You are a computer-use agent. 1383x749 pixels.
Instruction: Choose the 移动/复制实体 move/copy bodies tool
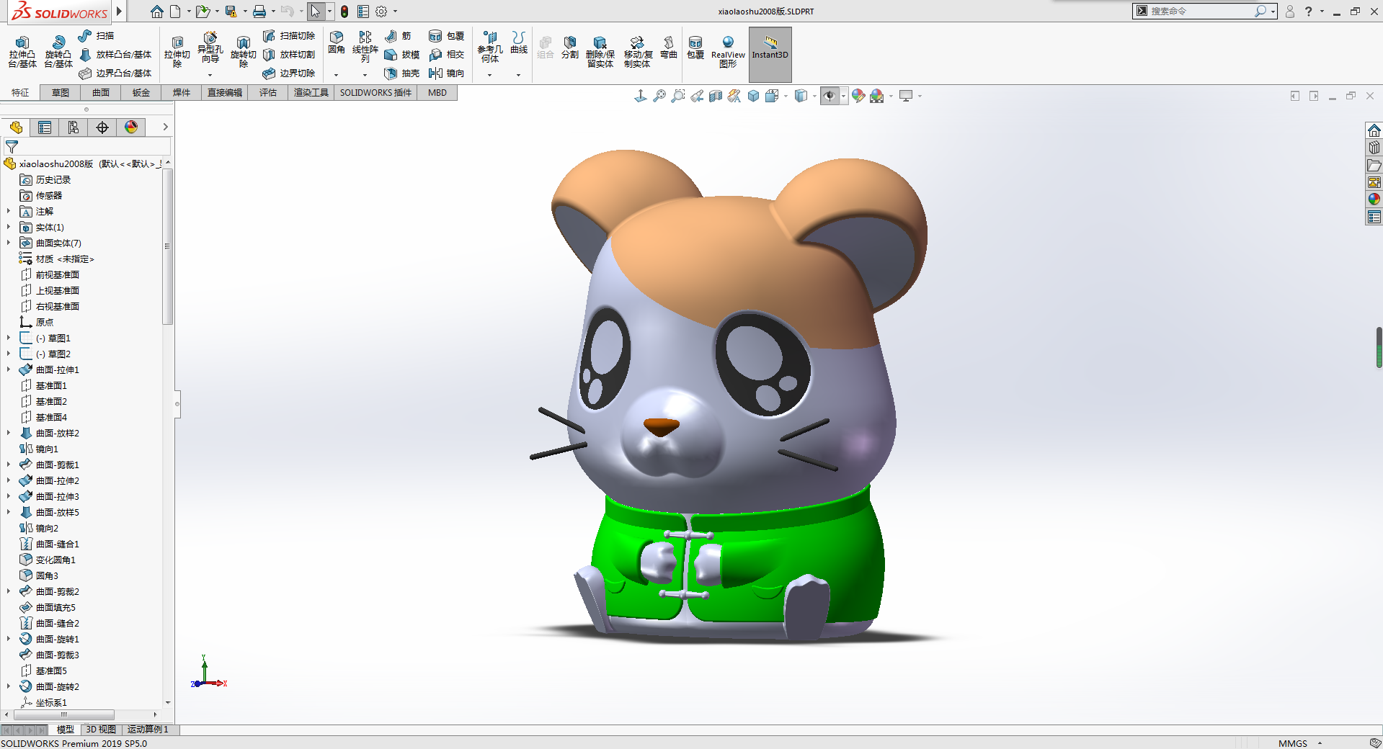637,52
